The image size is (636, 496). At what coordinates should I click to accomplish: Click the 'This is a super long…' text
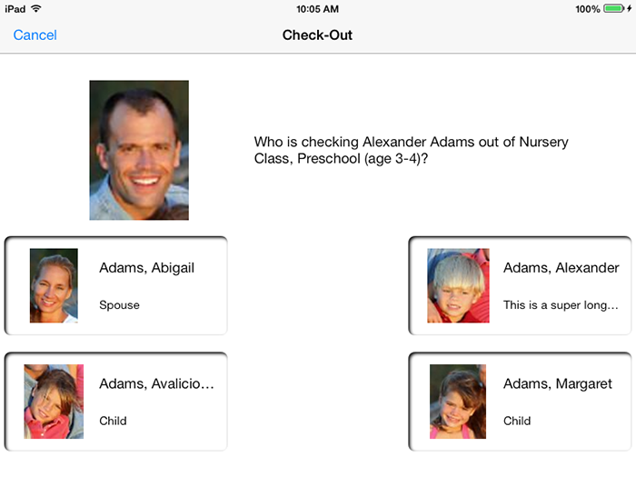click(x=561, y=305)
